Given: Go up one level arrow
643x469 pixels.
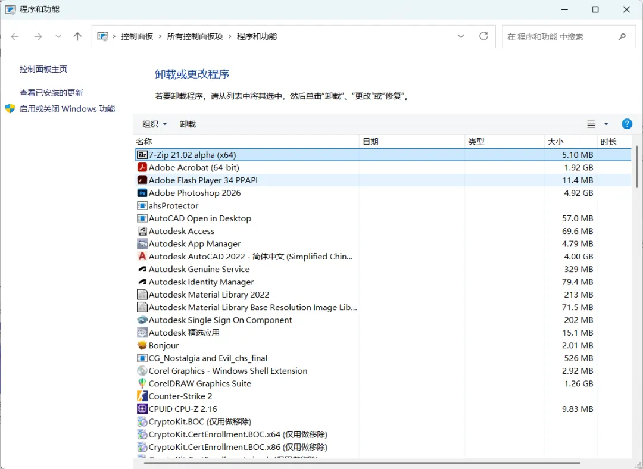Looking at the screenshot, I should [77, 36].
